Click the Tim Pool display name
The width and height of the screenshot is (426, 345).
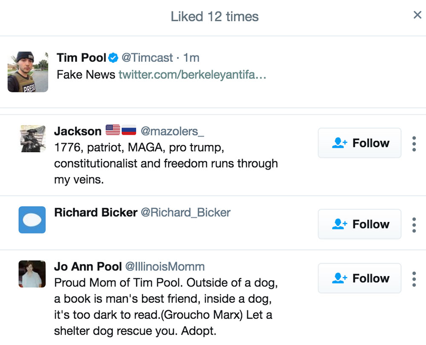pyautogui.click(x=81, y=57)
